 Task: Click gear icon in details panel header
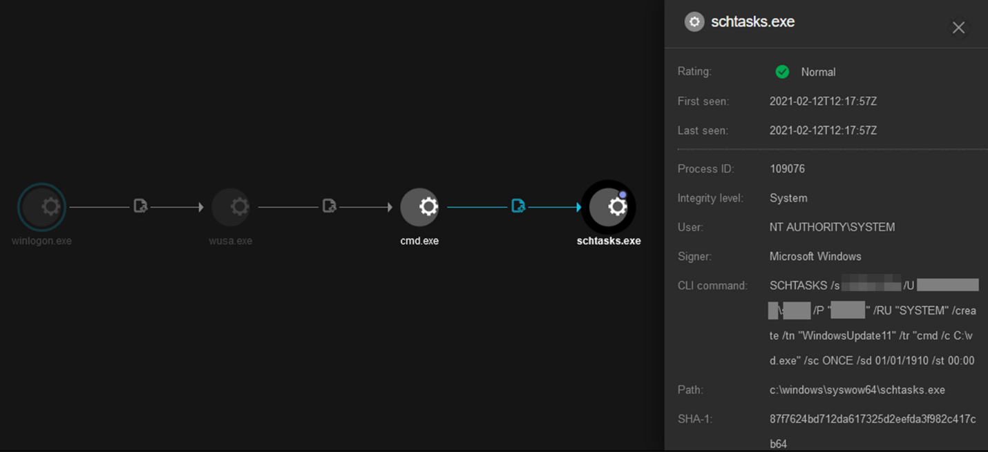point(694,22)
